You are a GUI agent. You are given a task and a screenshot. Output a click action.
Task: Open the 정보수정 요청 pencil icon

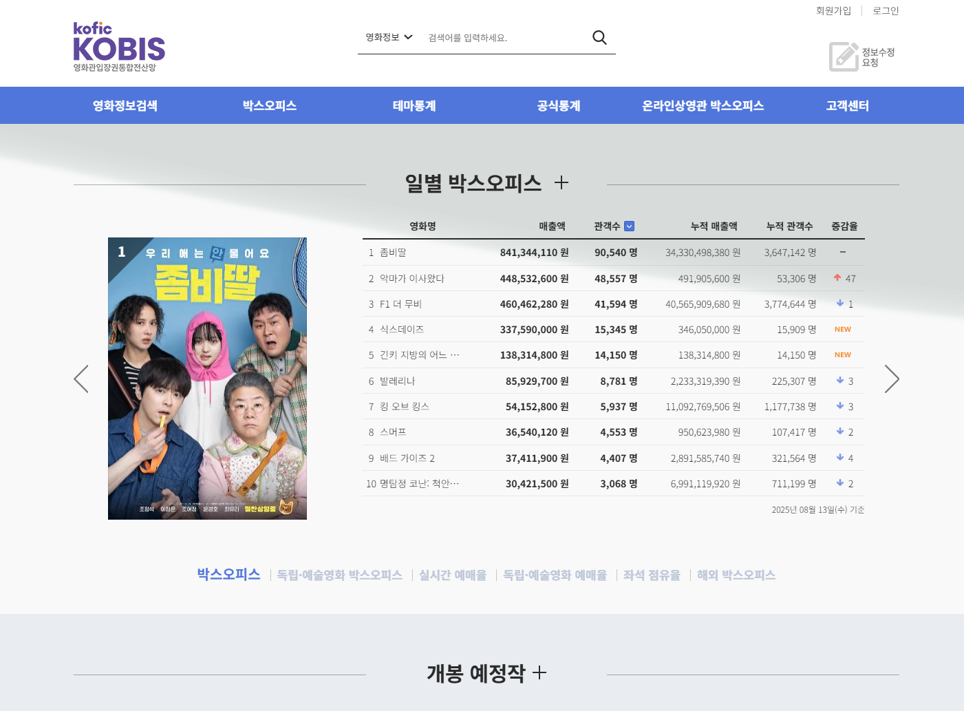(x=842, y=56)
